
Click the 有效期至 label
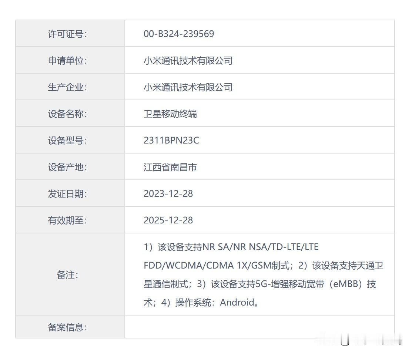point(67,220)
